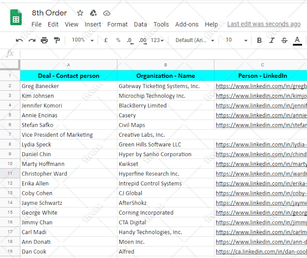The height and width of the screenshot is (258, 307).
Task: Select column C header
Action: [x=260, y=65]
